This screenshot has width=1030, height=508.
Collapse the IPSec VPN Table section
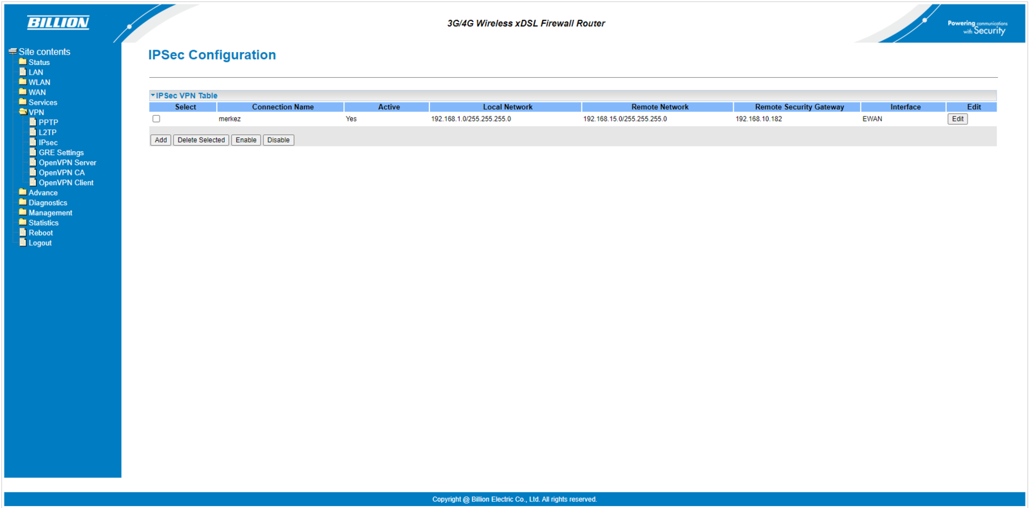(x=153, y=95)
